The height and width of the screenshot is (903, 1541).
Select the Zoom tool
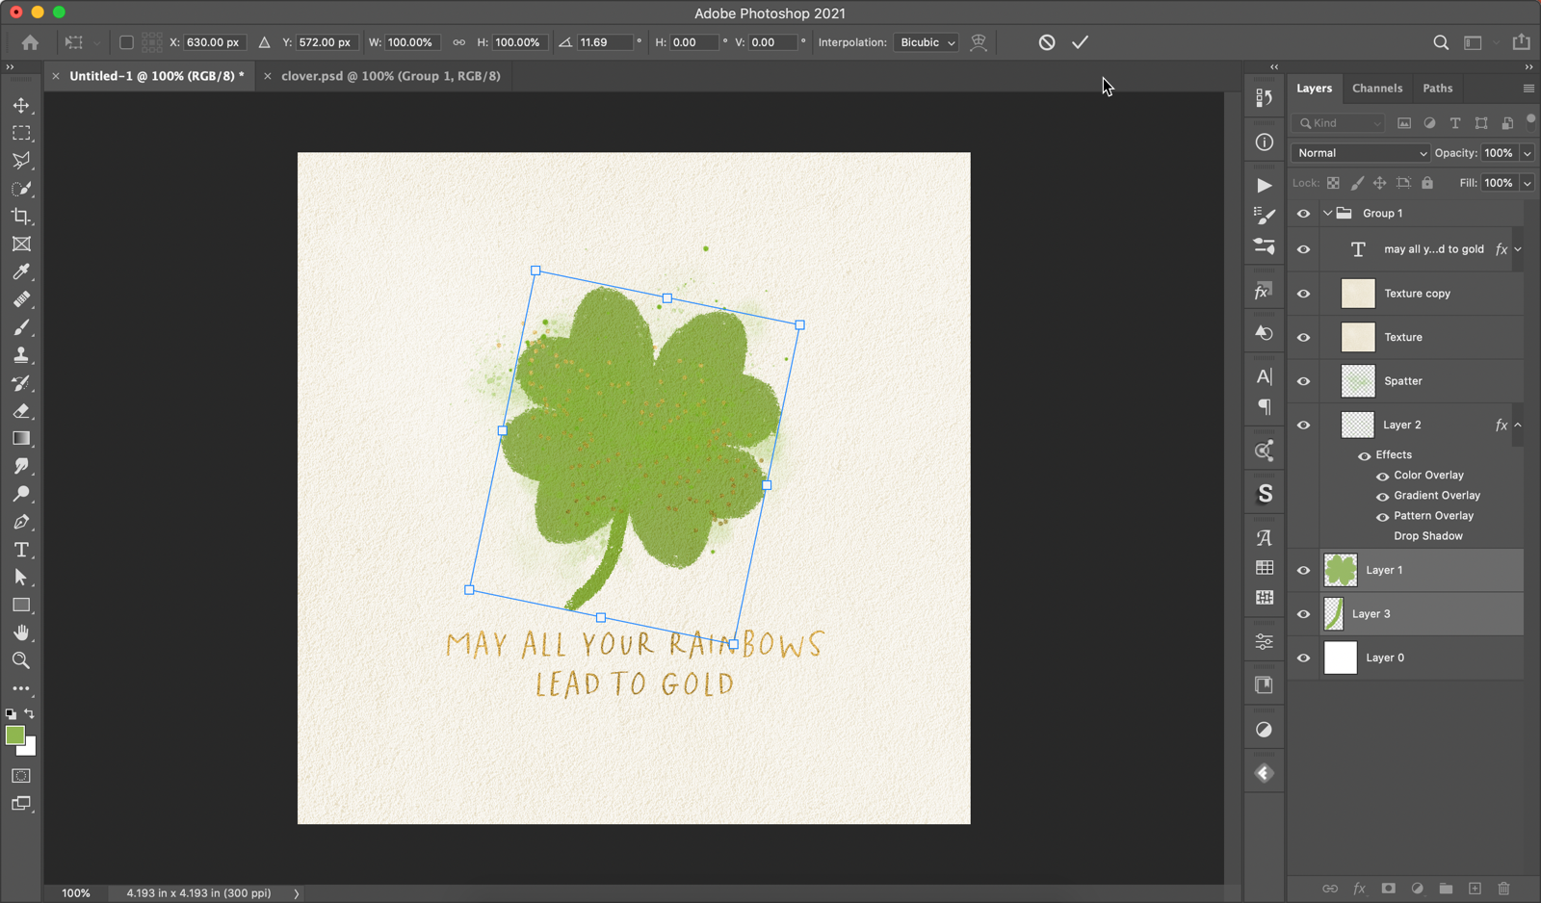click(21, 660)
